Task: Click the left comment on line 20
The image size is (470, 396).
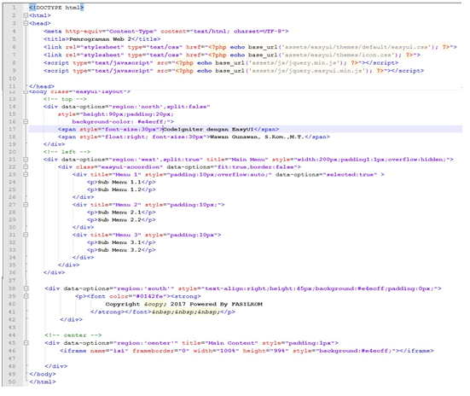Action: pos(67,152)
